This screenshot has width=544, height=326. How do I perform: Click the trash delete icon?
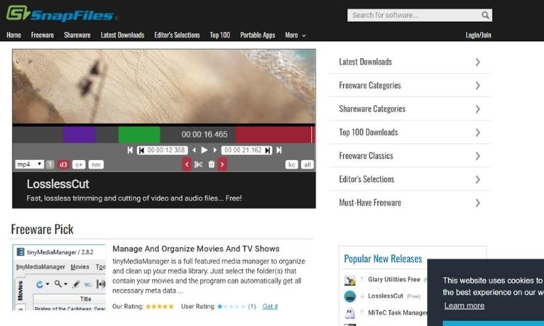click(x=211, y=164)
